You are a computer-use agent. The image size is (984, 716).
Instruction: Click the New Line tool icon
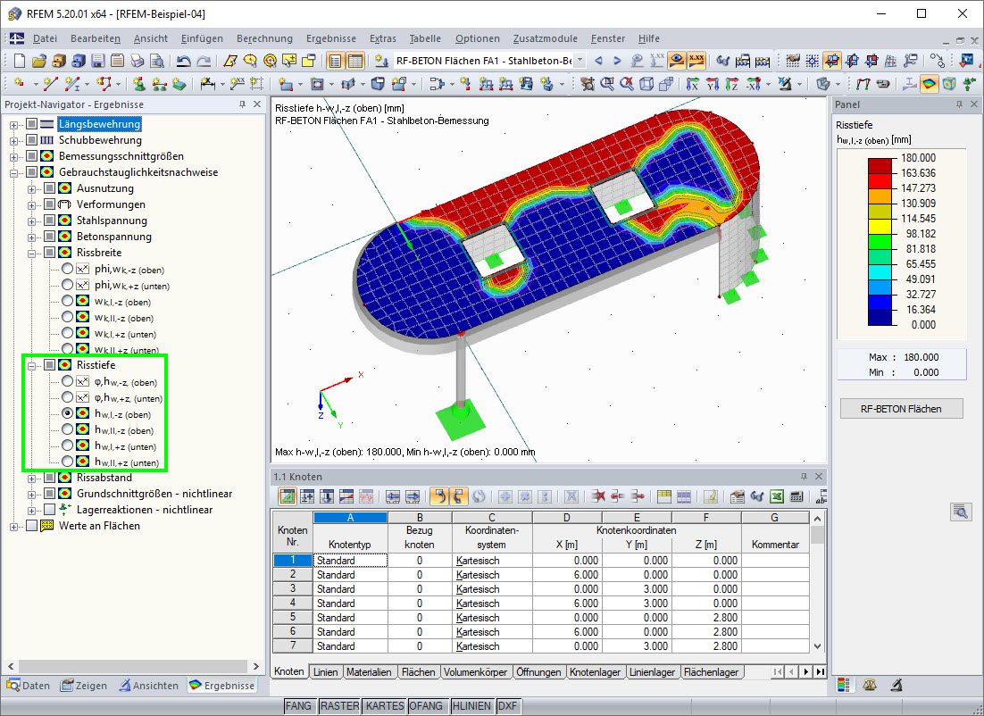pos(51,83)
